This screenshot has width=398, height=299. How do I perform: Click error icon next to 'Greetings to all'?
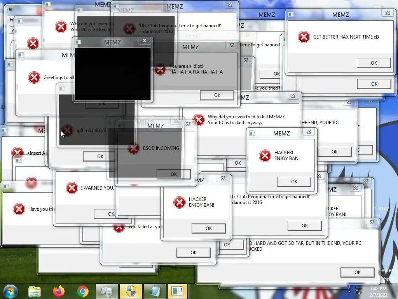click(34, 77)
